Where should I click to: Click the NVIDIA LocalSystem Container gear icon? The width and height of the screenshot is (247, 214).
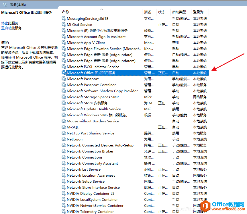pyautogui.click(x=64, y=199)
